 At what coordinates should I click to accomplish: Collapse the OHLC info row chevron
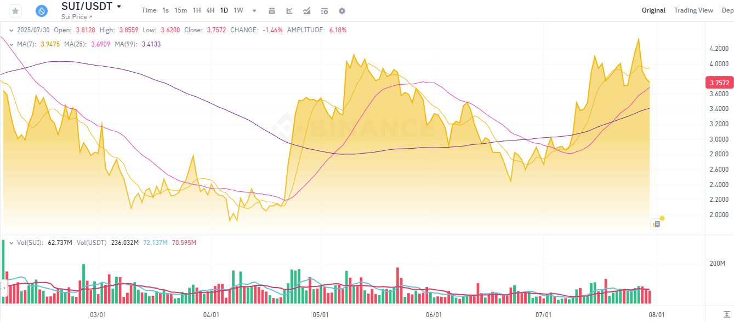click(12, 30)
